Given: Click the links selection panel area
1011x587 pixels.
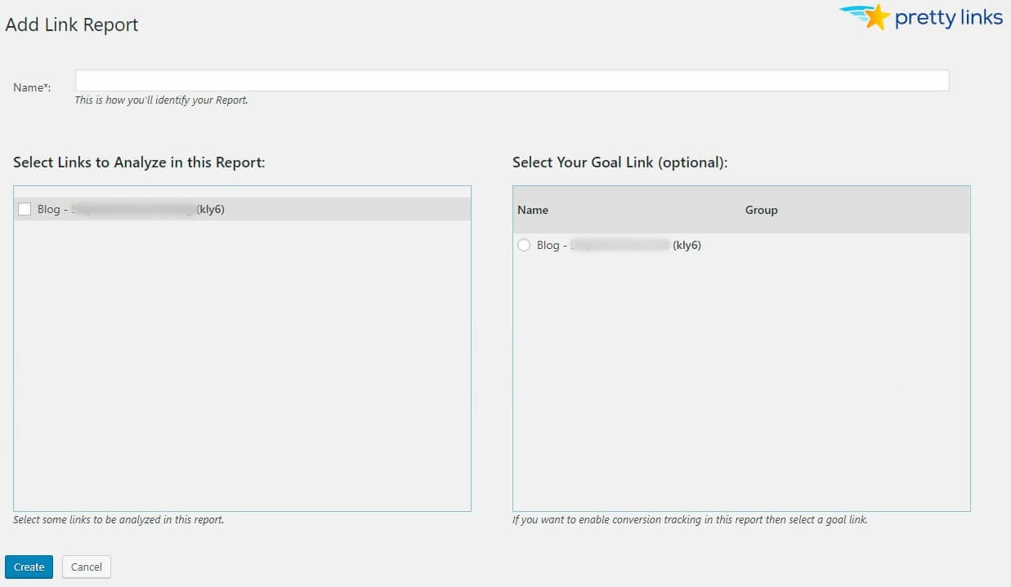Looking at the screenshot, I should point(241,359).
